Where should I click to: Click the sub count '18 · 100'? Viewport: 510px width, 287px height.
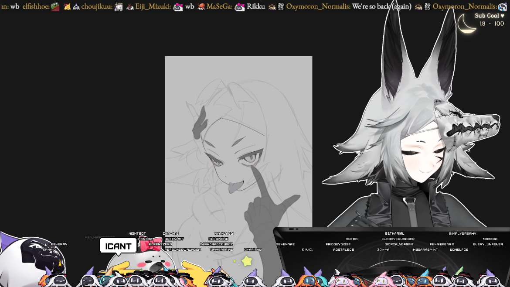[x=491, y=24]
